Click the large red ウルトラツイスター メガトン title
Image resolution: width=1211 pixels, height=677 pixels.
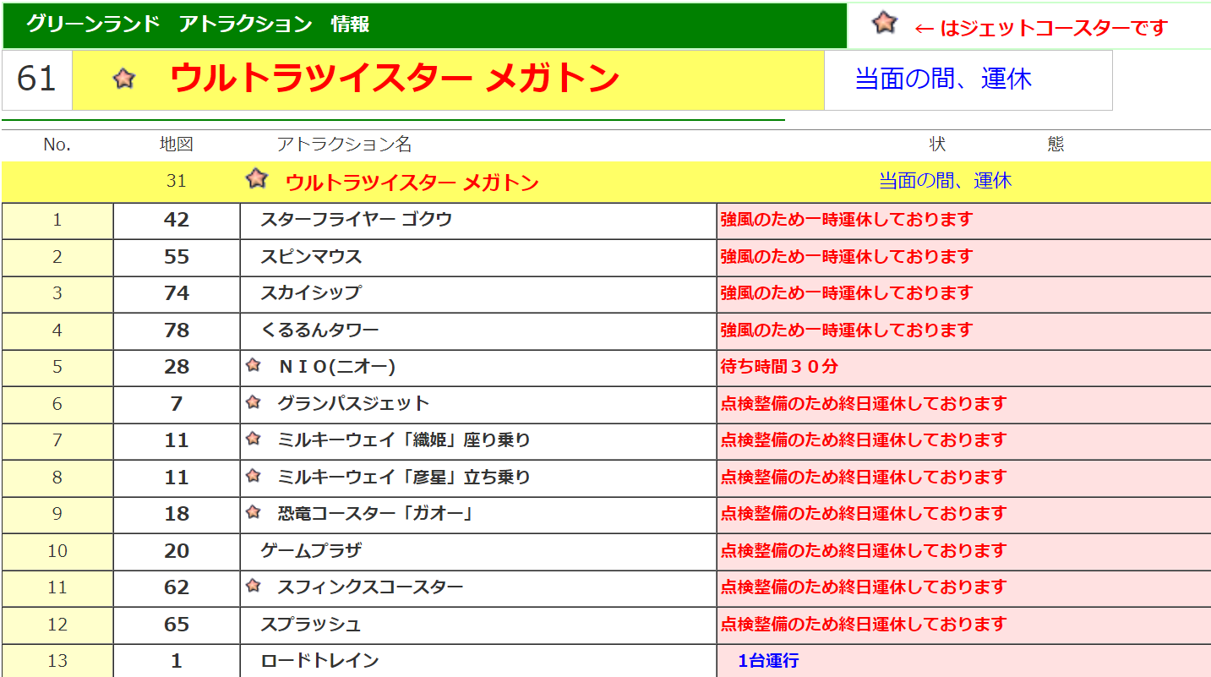tap(395, 79)
